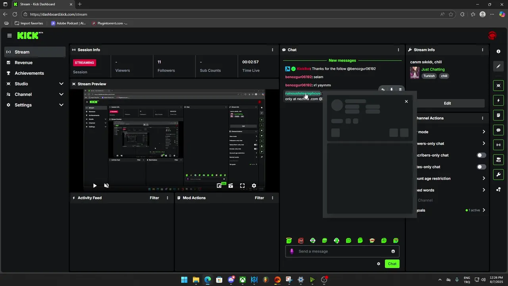This screenshot has height=286, width=508.
Task: Enter fullscreen on stream preview
Action: (242, 186)
